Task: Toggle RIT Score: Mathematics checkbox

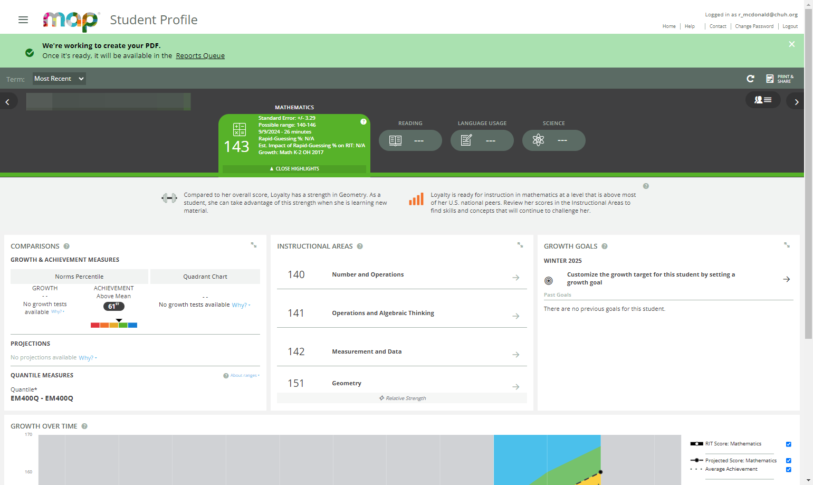Action: pos(789,444)
